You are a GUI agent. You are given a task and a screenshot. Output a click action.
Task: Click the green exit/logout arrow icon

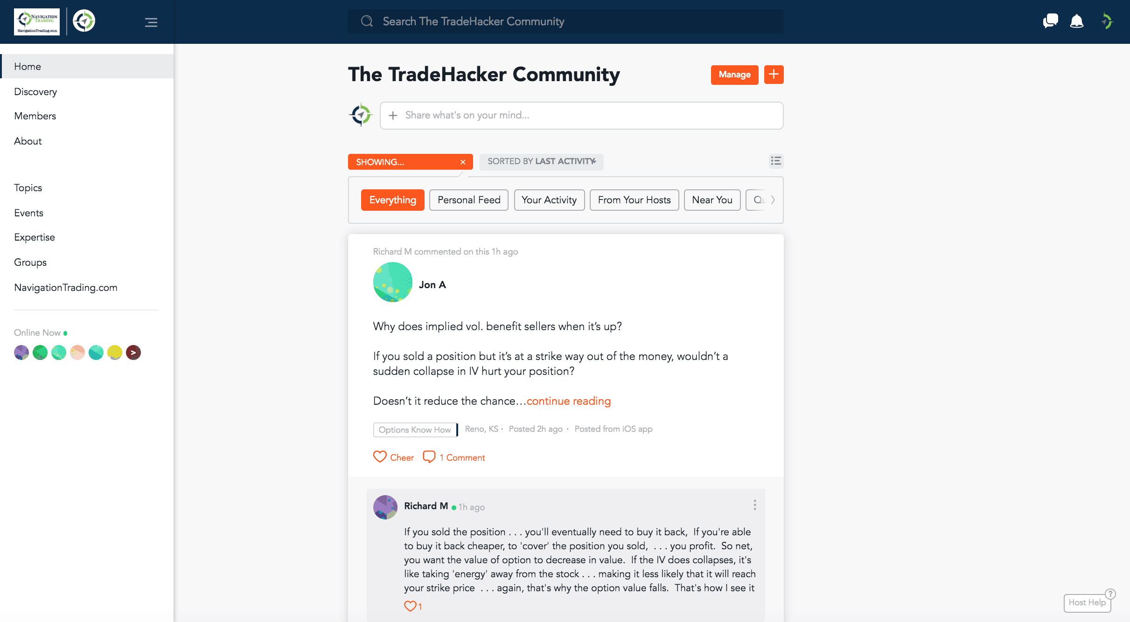pos(1107,21)
